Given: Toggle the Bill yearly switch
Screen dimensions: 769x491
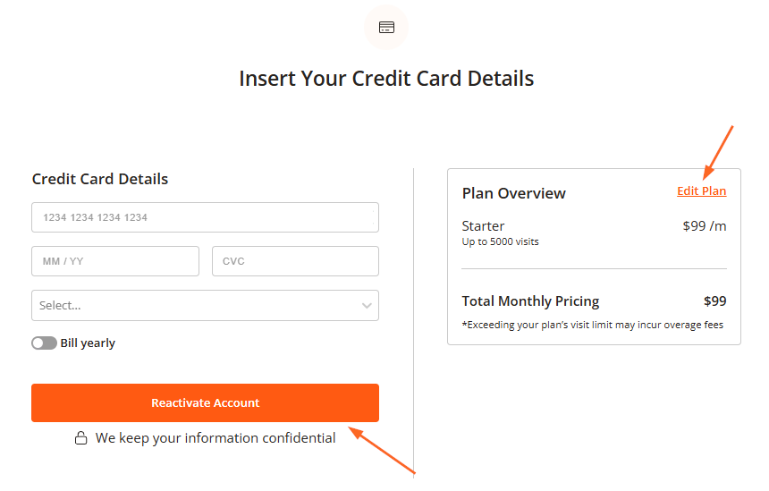Looking at the screenshot, I should point(44,343).
